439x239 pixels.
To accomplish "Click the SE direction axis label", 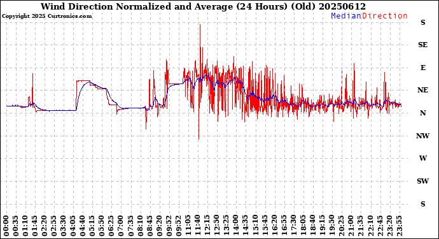I will (422, 45).
